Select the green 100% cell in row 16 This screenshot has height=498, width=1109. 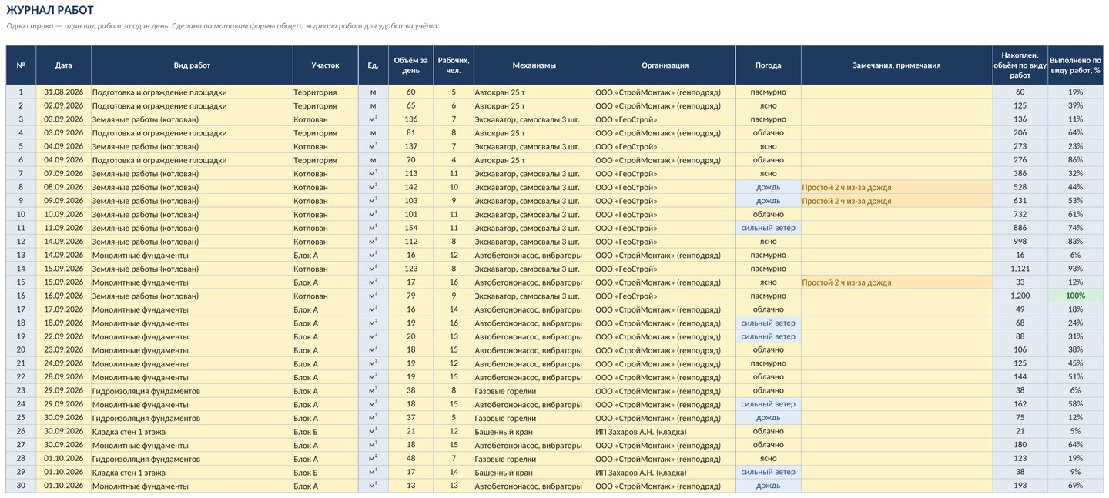pos(1075,296)
